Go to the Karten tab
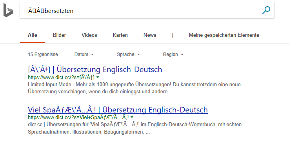This screenshot has height=143, width=289. 120,35
